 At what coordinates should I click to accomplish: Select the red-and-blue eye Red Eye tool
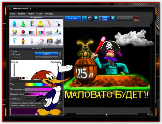click(x=23, y=32)
